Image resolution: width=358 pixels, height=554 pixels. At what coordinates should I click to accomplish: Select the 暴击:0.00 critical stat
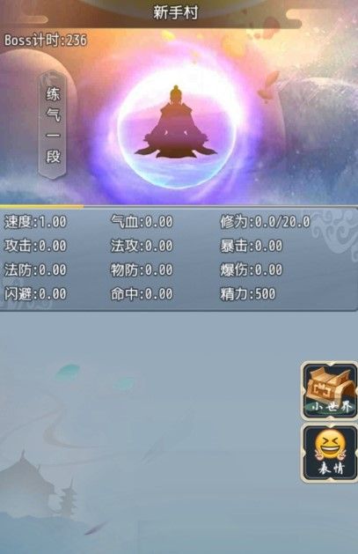tap(252, 246)
